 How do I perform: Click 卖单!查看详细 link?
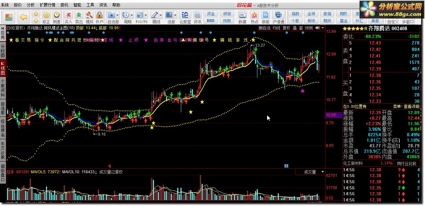pyautogui.click(x=406, y=106)
